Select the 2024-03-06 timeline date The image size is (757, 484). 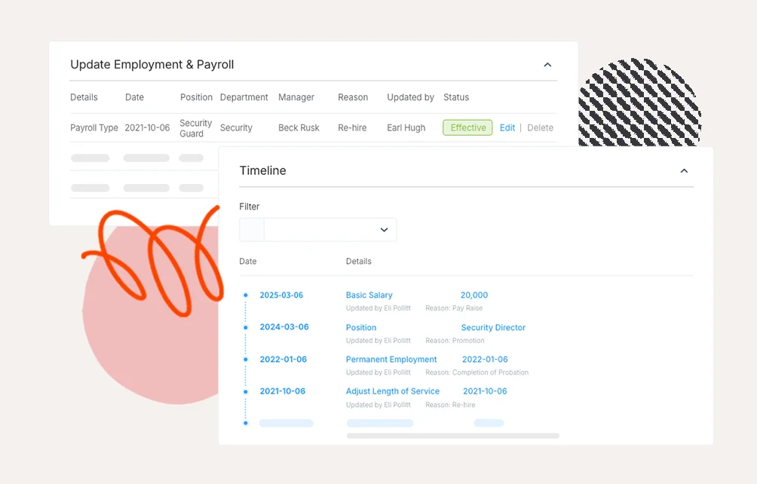click(x=283, y=327)
